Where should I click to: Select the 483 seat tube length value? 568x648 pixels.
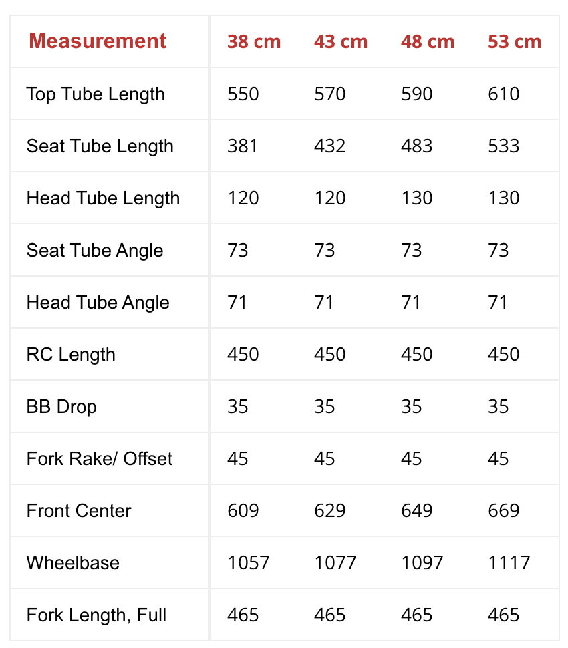(417, 146)
